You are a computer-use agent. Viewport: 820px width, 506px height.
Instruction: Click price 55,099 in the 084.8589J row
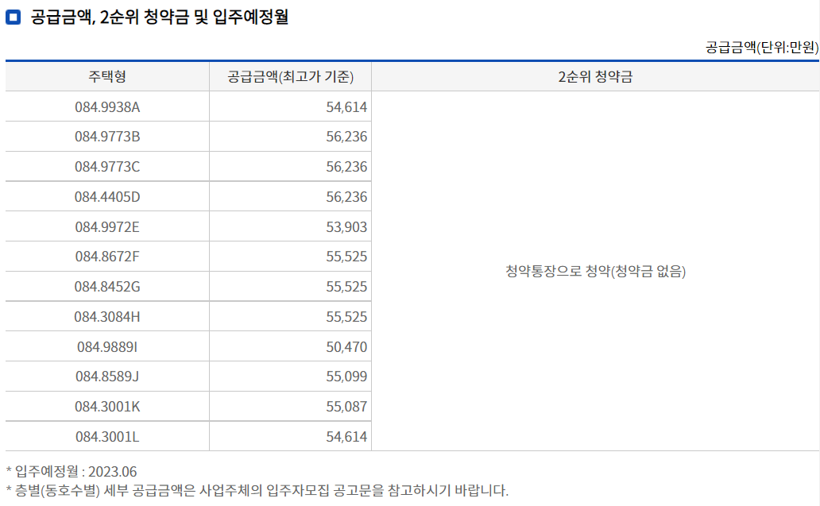click(x=346, y=377)
